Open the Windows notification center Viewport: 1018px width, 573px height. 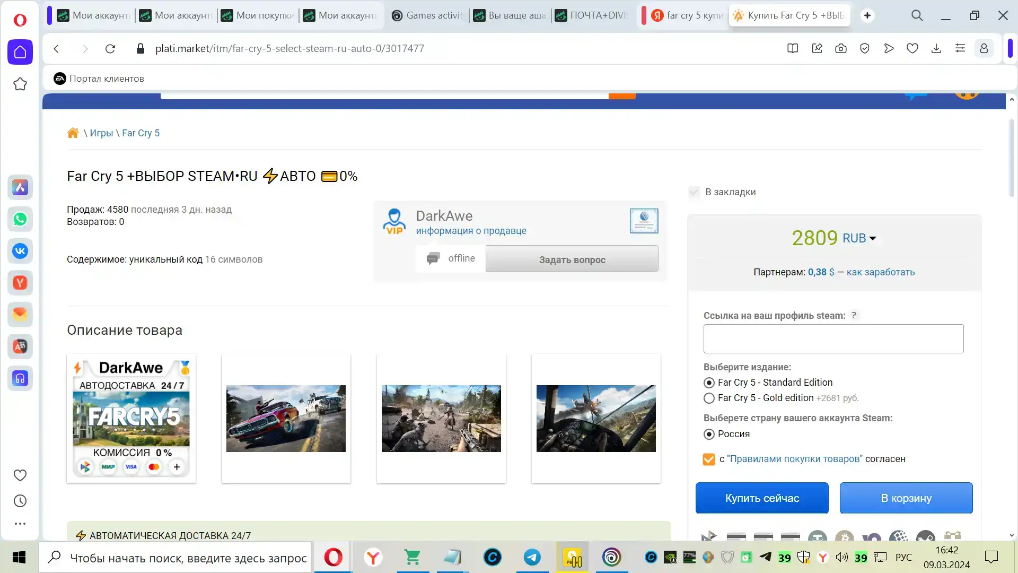click(x=991, y=557)
